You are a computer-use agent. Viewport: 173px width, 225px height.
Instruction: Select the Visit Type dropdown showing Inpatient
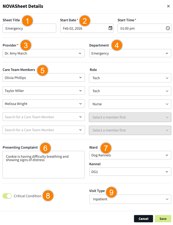pos(130,199)
